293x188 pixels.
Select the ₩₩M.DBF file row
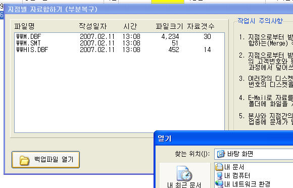point(119,36)
